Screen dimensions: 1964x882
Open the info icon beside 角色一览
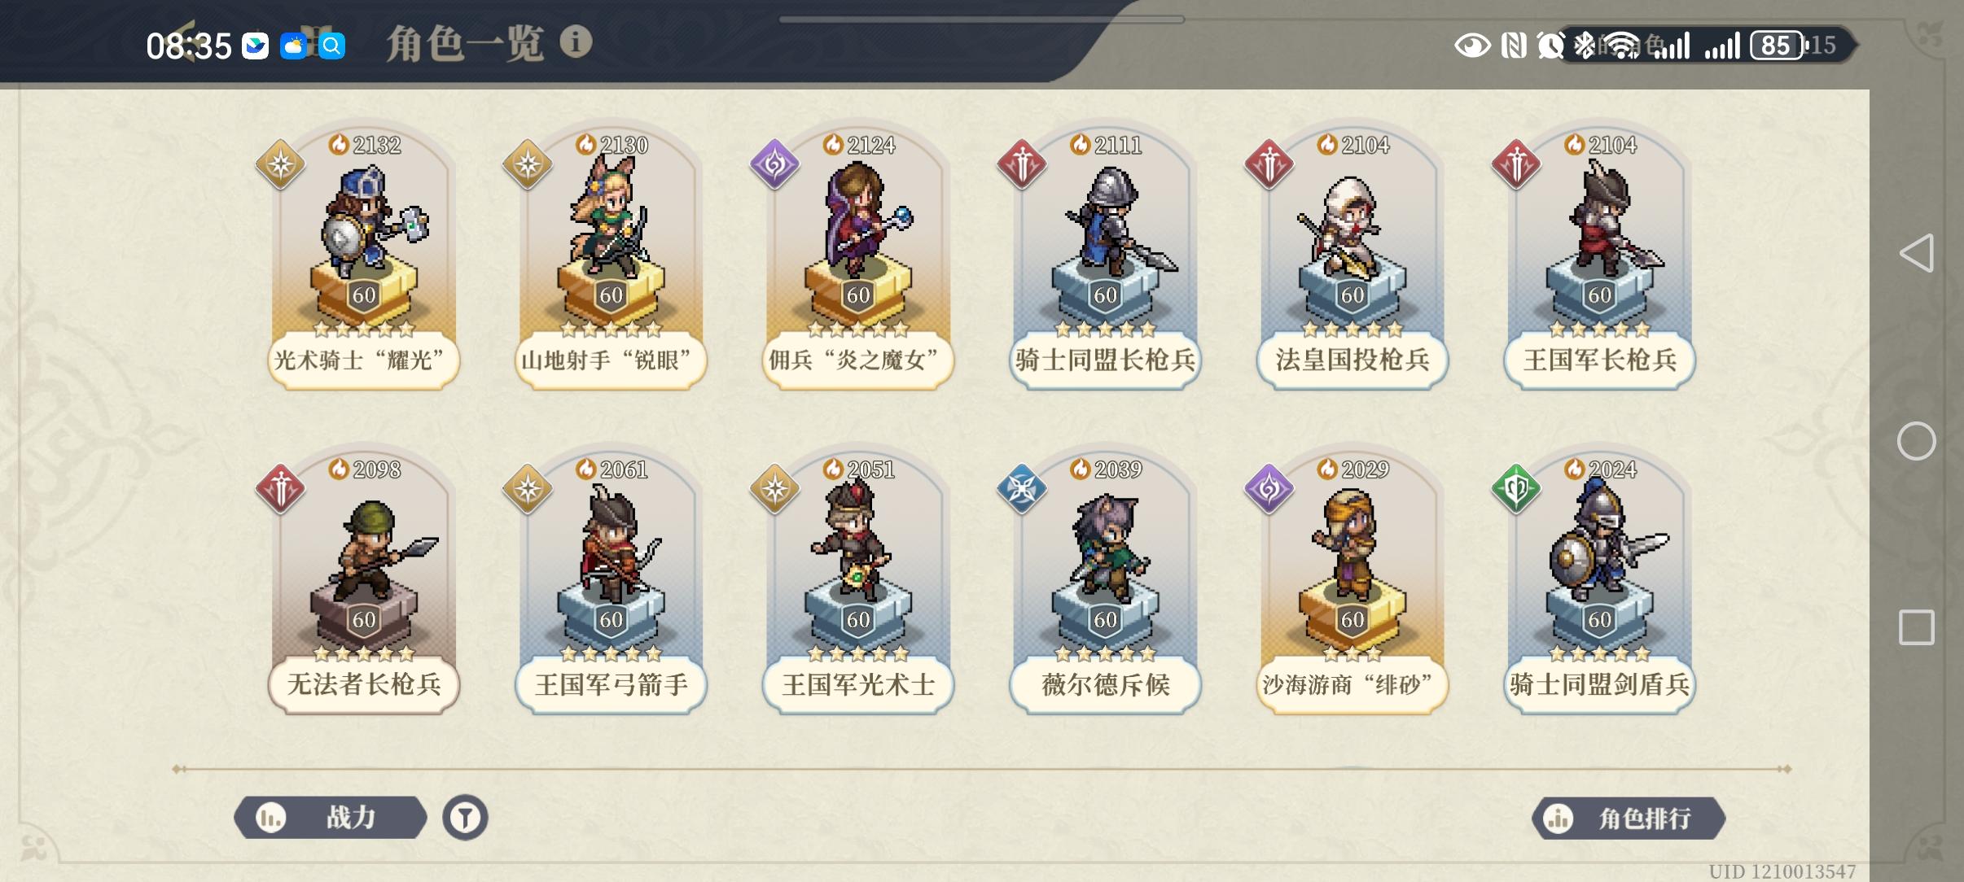tap(576, 41)
